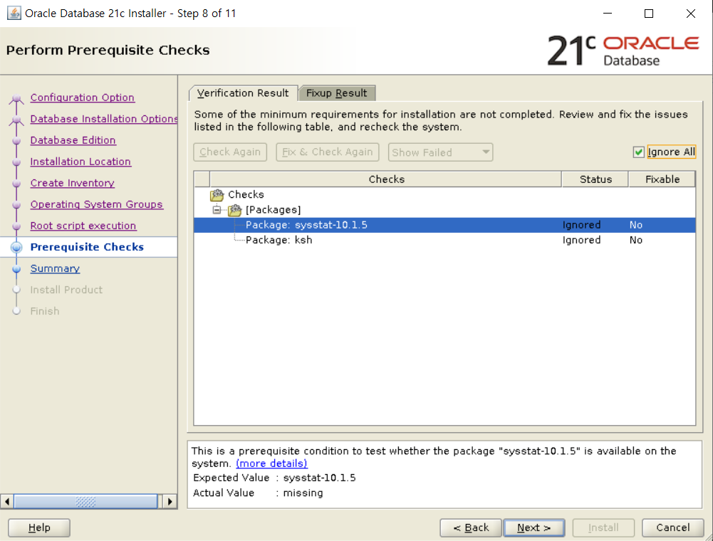This screenshot has height=541, width=713.
Task: Click the Next button
Action: click(534, 527)
